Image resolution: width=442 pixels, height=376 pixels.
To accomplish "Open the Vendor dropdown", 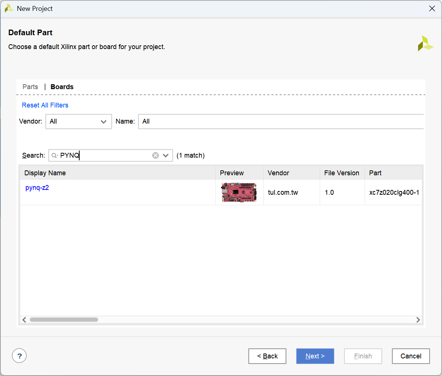I will [79, 121].
